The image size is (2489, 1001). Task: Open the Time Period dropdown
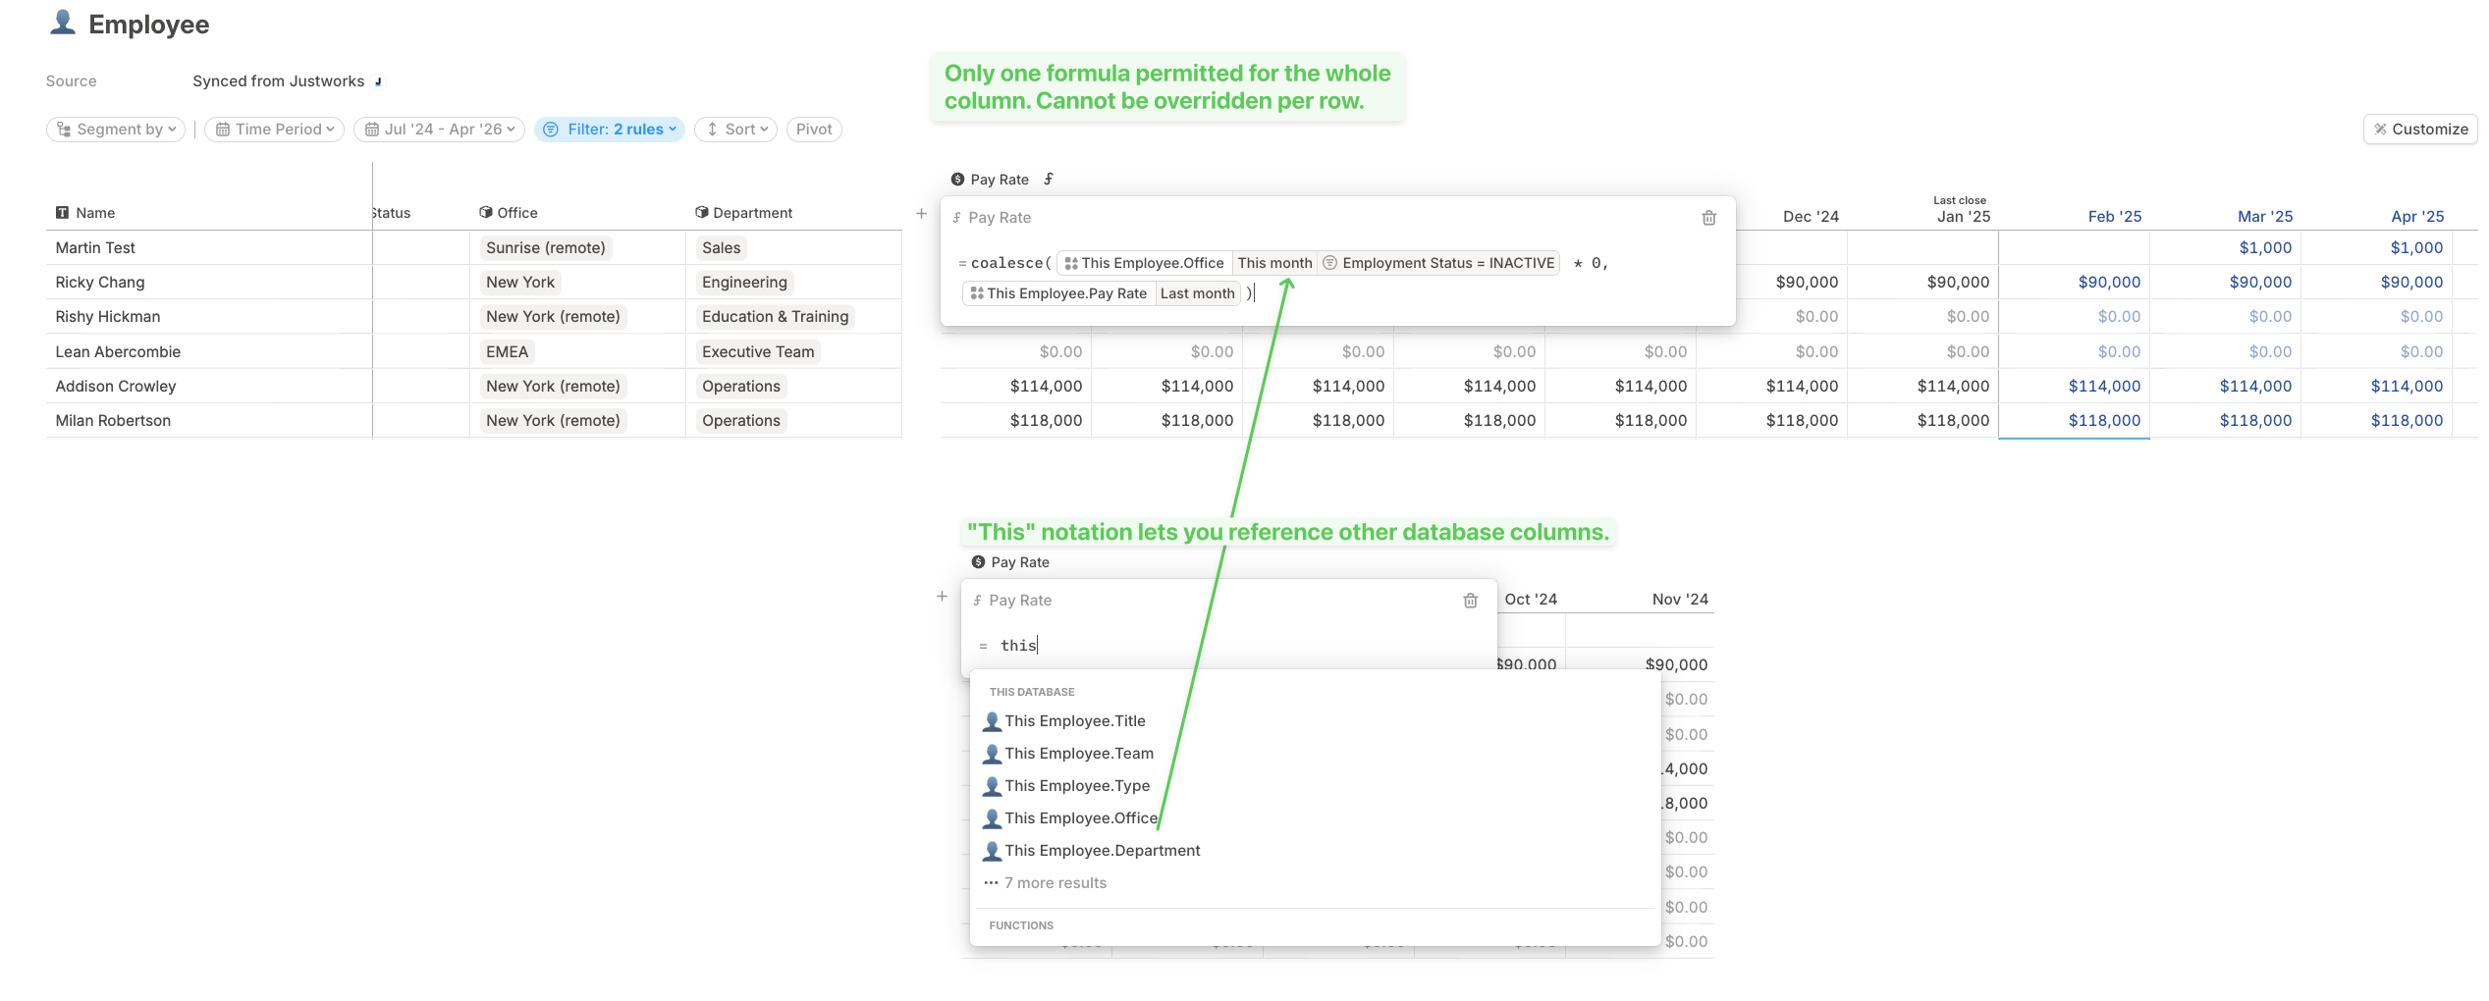tap(274, 130)
